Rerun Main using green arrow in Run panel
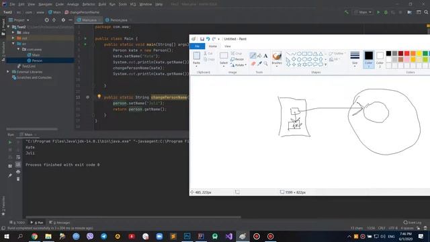The width and height of the screenshot is (430, 242). point(10,142)
